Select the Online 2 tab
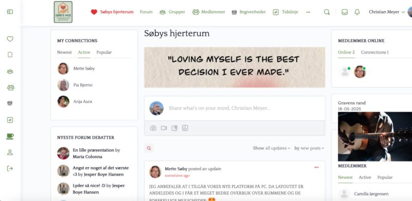 (x=346, y=52)
